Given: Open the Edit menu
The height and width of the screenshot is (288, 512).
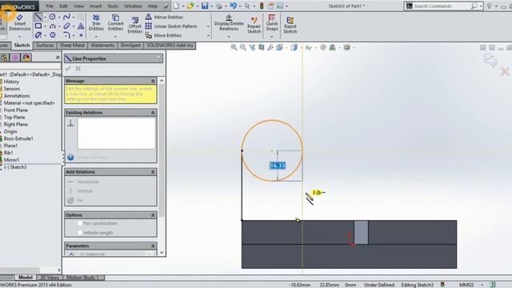Looking at the screenshot, I should click(x=63, y=6).
